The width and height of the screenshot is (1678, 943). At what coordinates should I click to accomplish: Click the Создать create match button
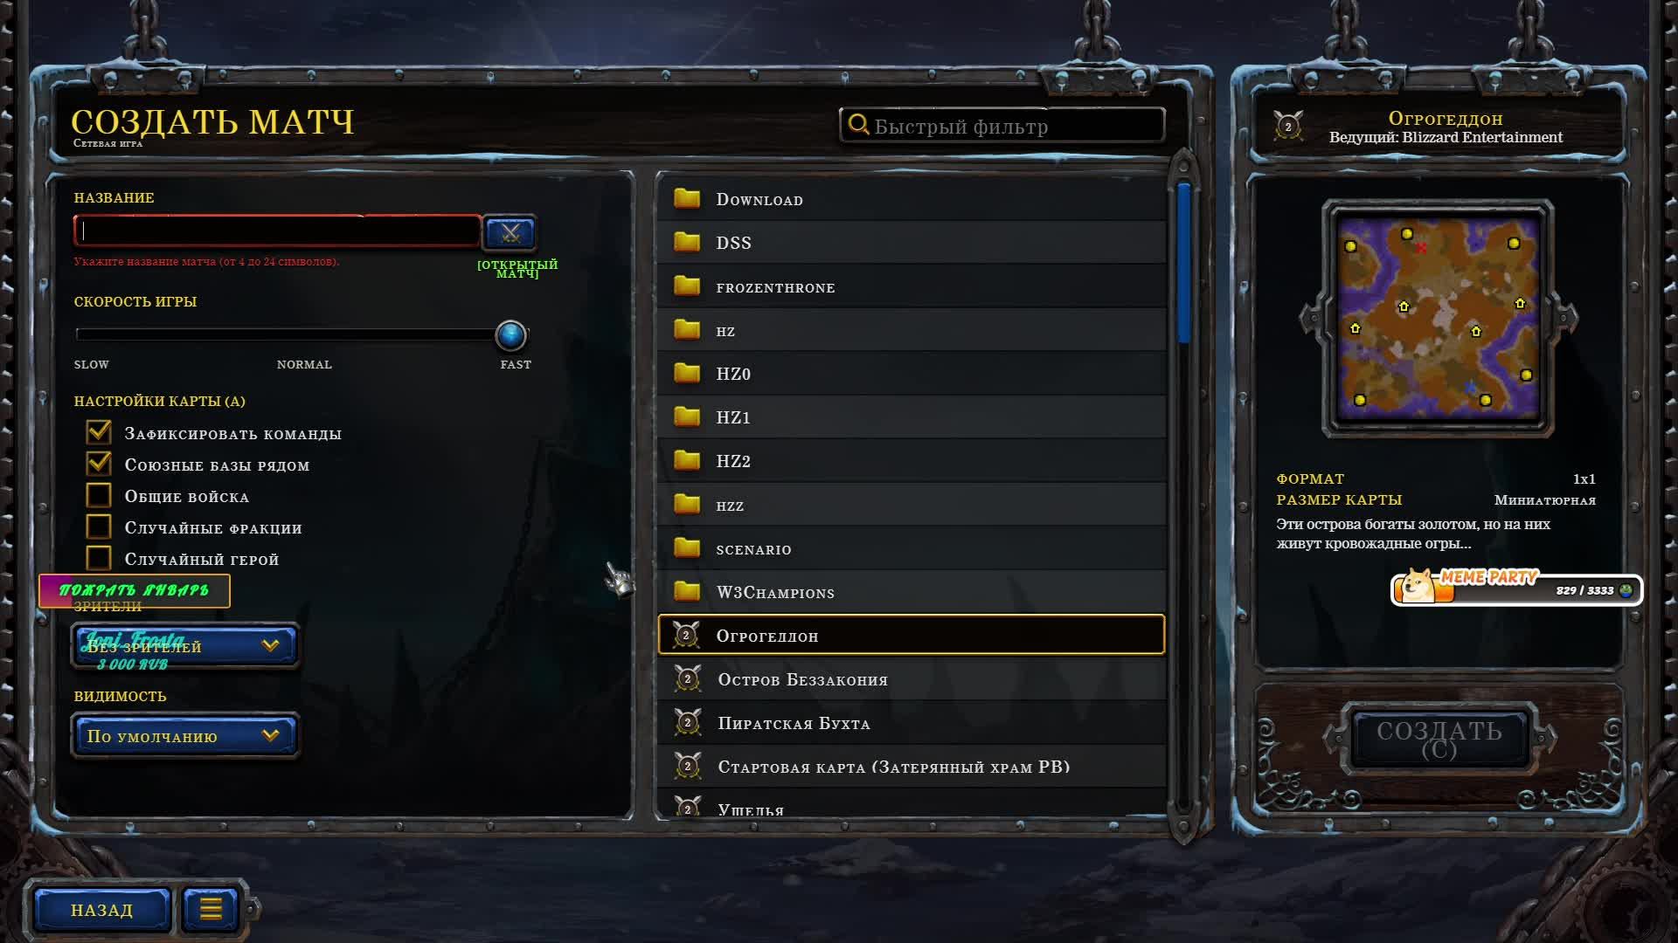pyautogui.click(x=1439, y=740)
